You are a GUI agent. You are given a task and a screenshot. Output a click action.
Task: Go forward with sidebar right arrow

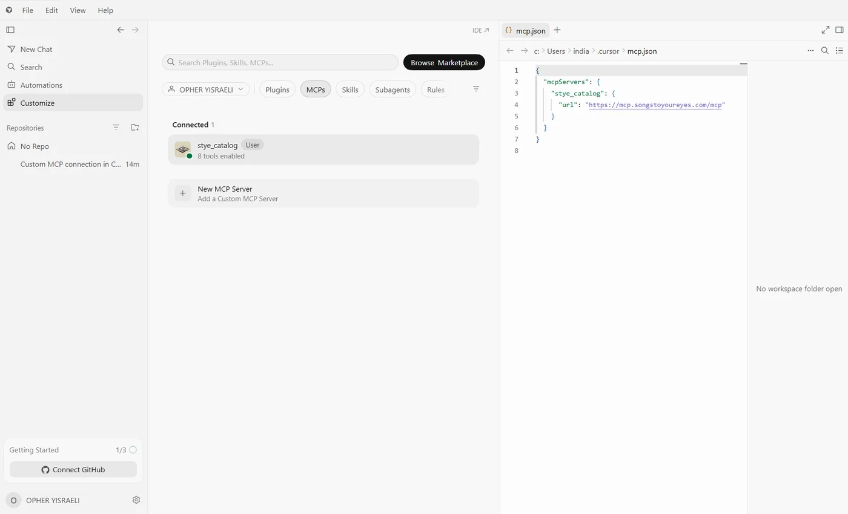pos(135,30)
